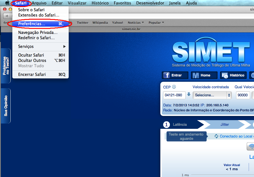Open the Desenvolvedor menu
The image size is (254, 177).
point(150,3)
